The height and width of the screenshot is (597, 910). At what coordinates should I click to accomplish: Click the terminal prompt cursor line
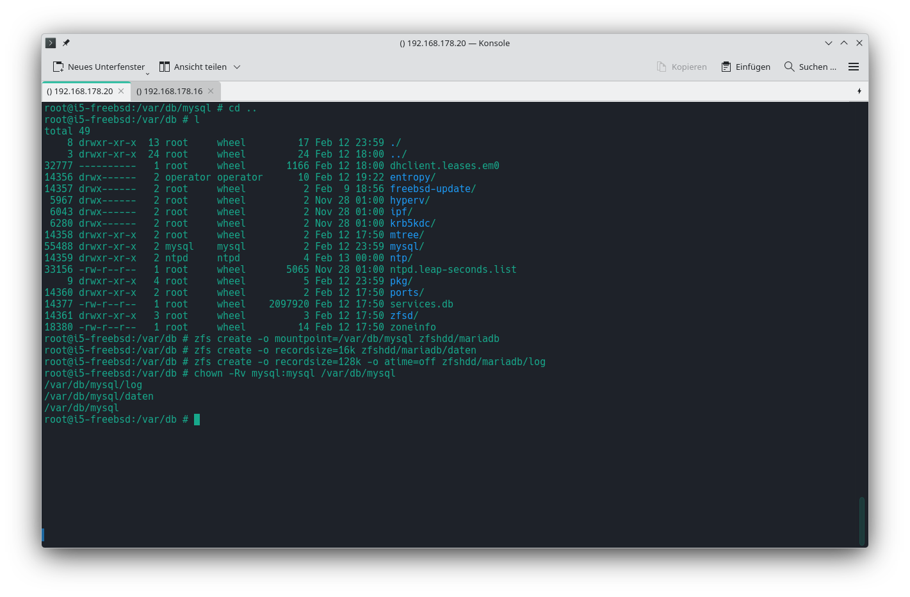197,420
